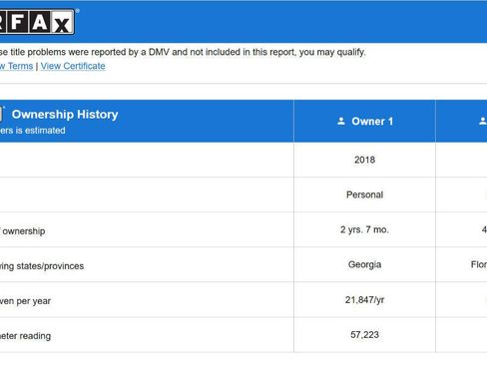Click the 57,223 odometer reading cell
487x365 pixels.
tap(364, 335)
